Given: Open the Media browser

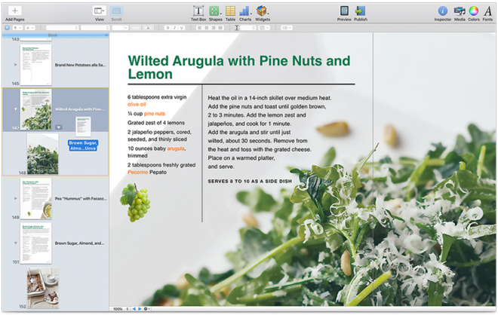Looking at the screenshot, I should click(x=460, y=14).
